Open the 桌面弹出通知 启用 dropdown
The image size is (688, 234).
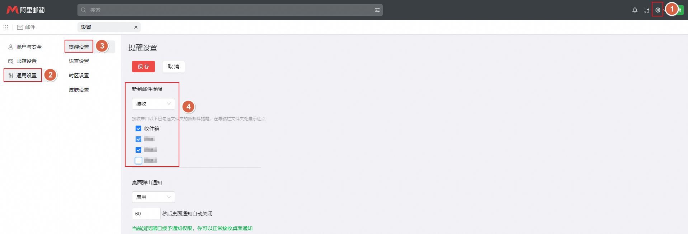(x=153, y=197)
